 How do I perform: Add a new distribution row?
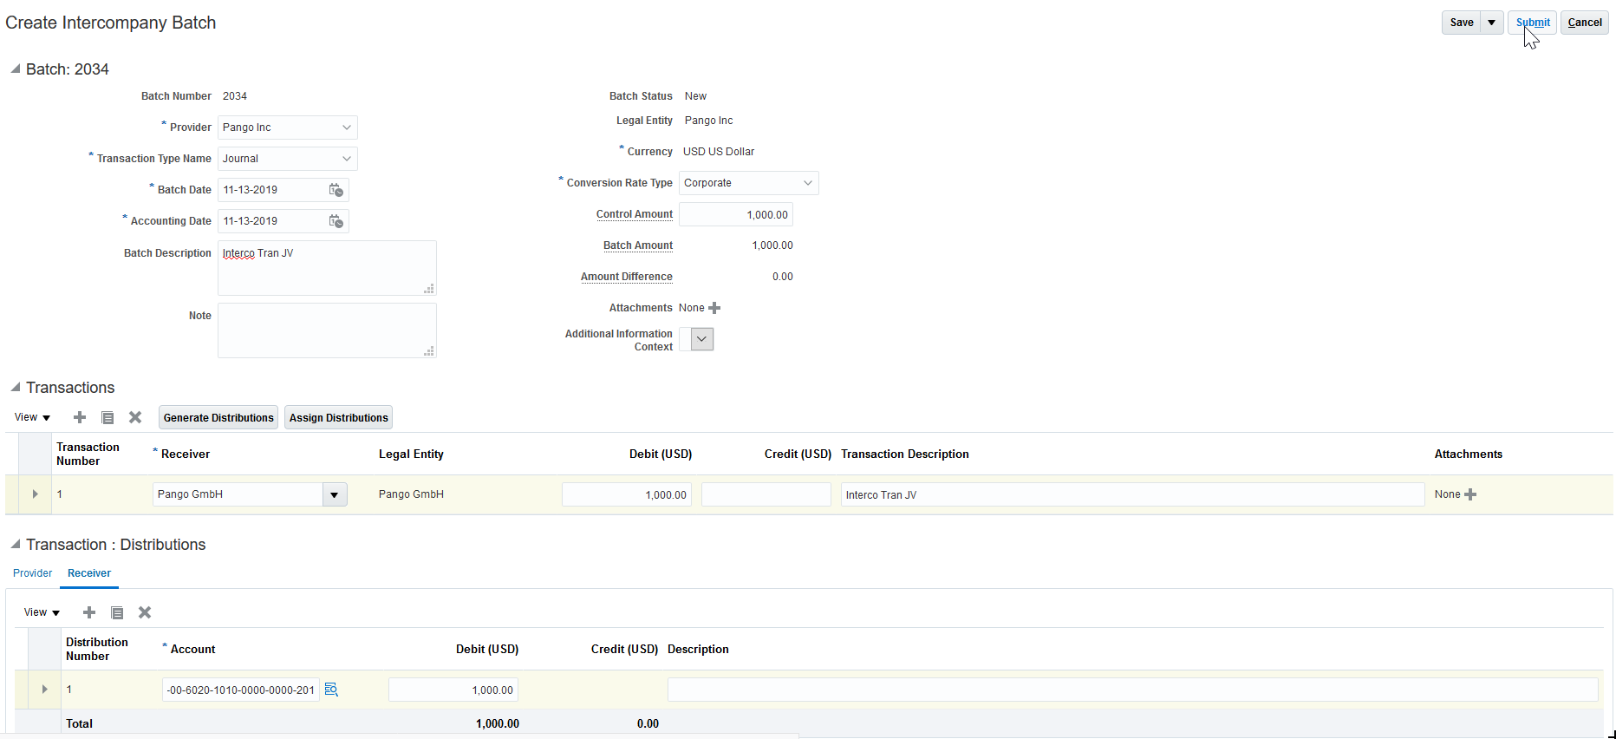[89, 612]
